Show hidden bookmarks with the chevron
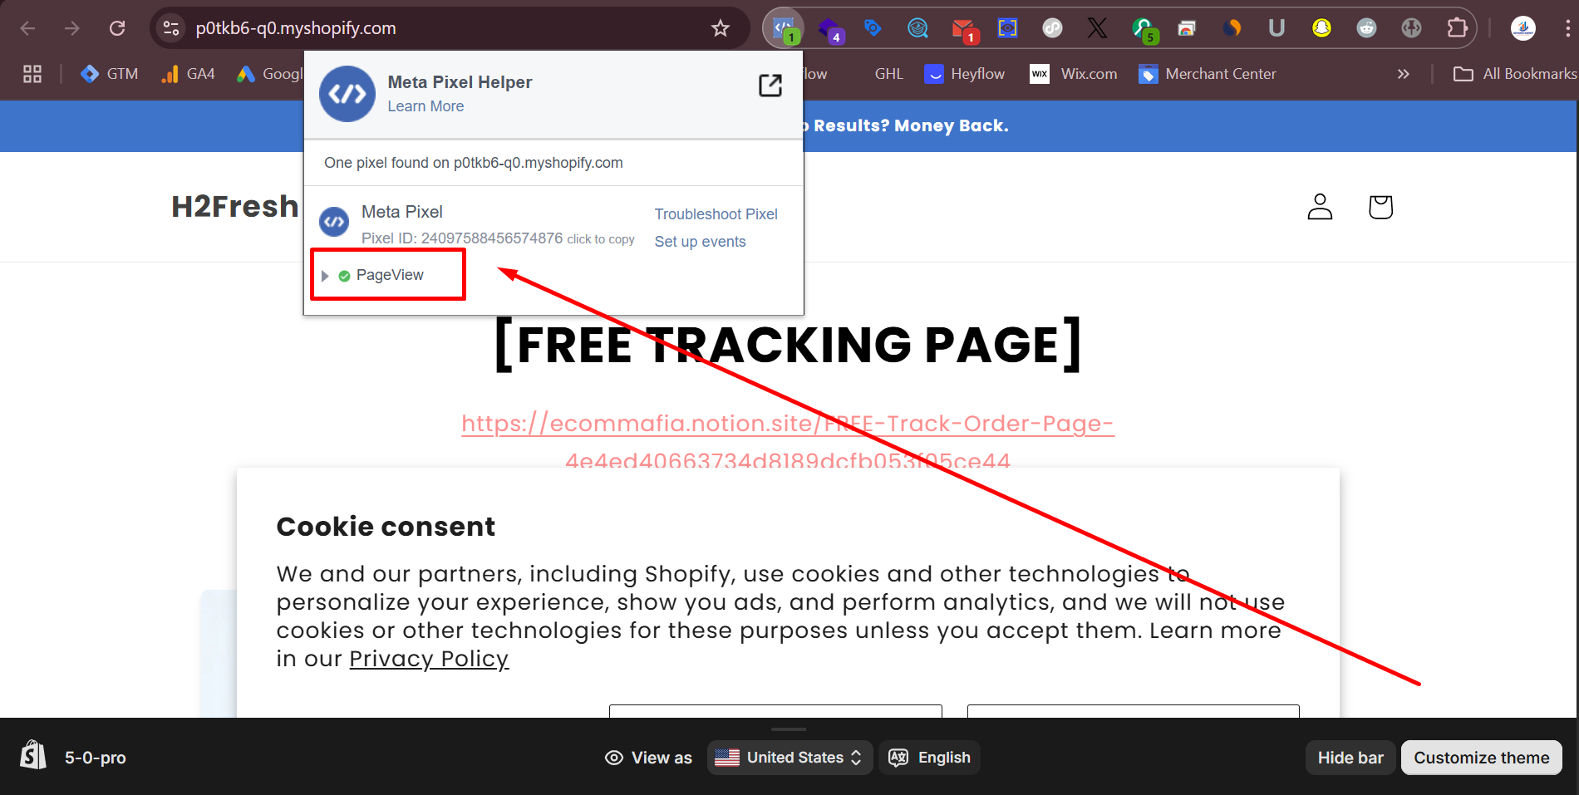1579x795 pixels. (1403, 73)
